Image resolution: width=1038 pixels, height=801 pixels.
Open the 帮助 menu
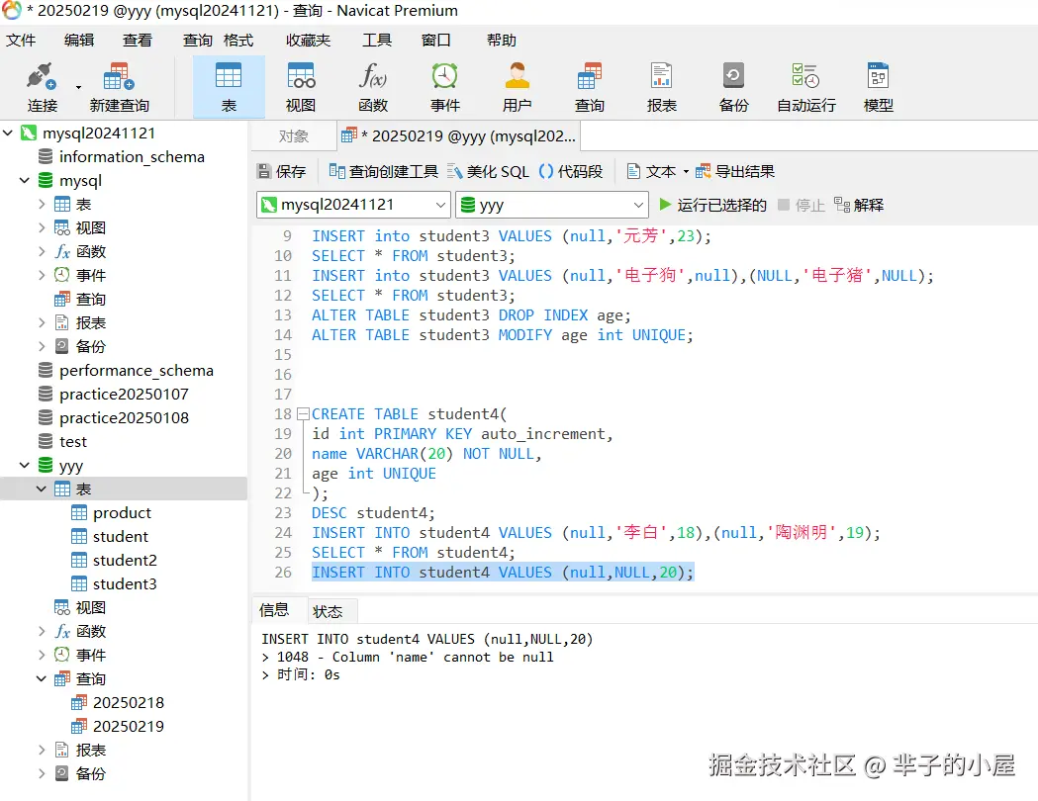coord(501,41)
